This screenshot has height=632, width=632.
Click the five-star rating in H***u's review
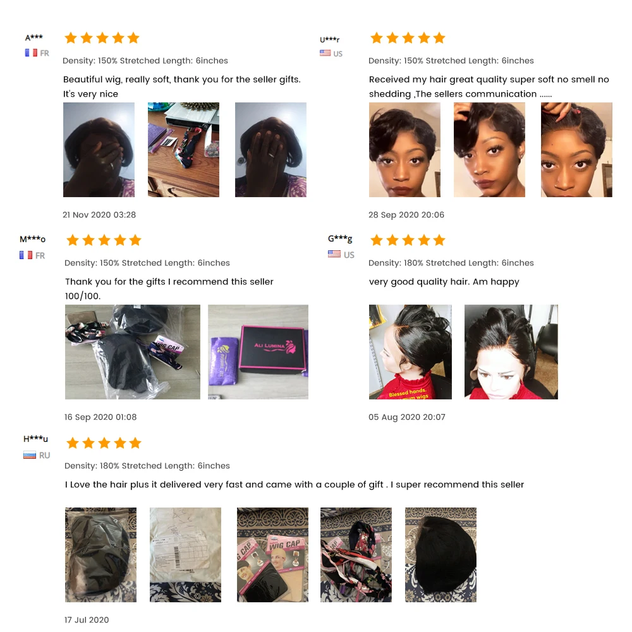104,443
